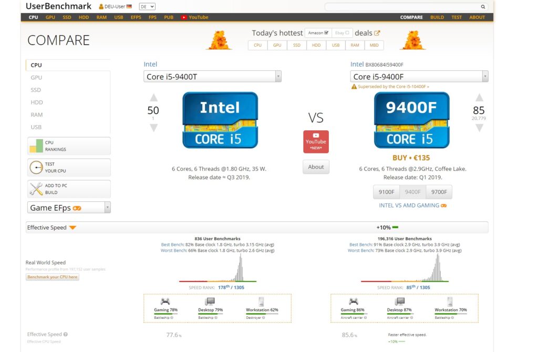
Task: Downvote the Core i5-9400F with down arrow
Action: 479,128
